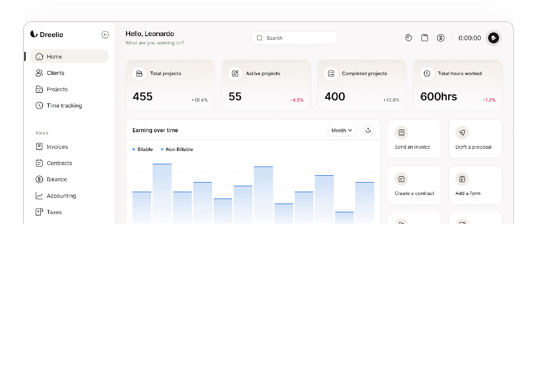
Task: Click the folder icon in the header
Action: click(425, 38)
